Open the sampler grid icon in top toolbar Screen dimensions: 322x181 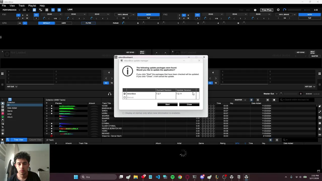[x=47, y=10]
